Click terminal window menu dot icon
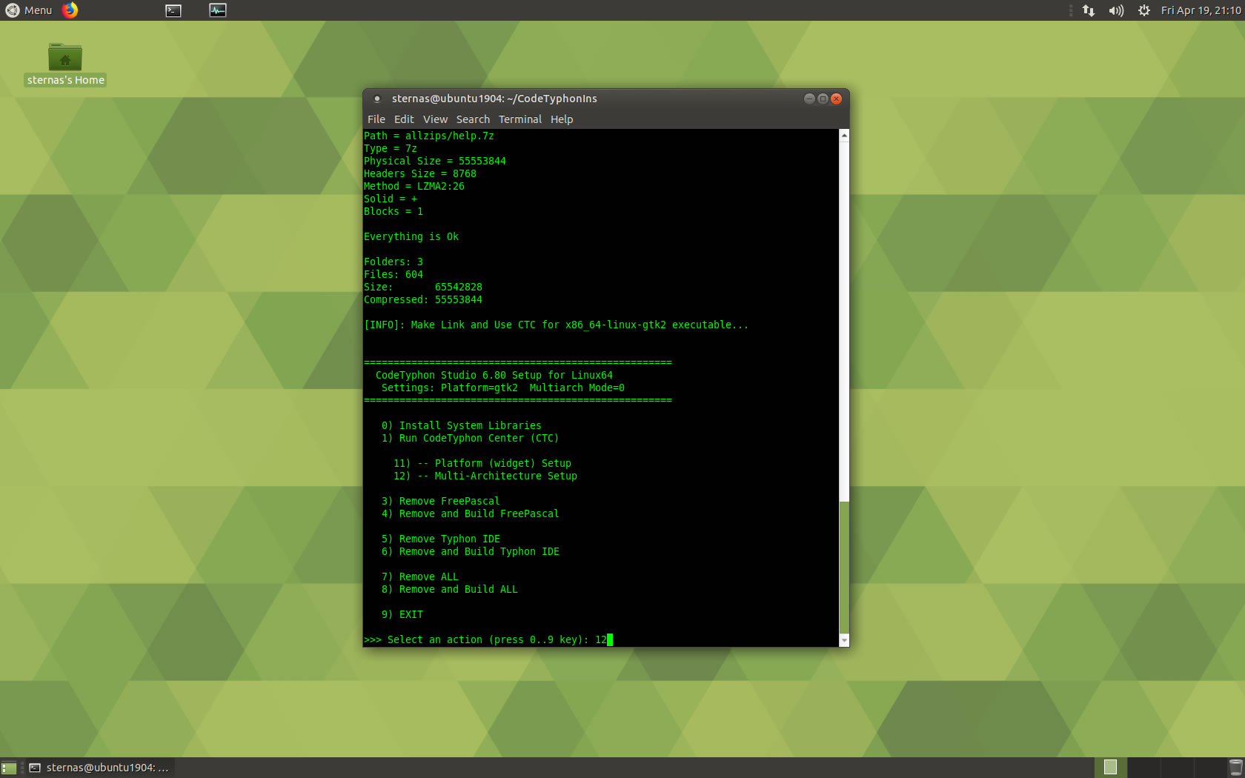1245x778 pixels. click(x=376, y=99)
